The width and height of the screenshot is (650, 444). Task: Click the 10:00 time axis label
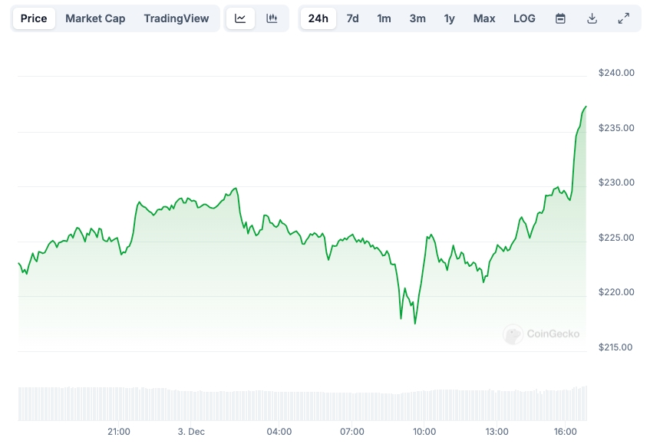click(424, 432)
